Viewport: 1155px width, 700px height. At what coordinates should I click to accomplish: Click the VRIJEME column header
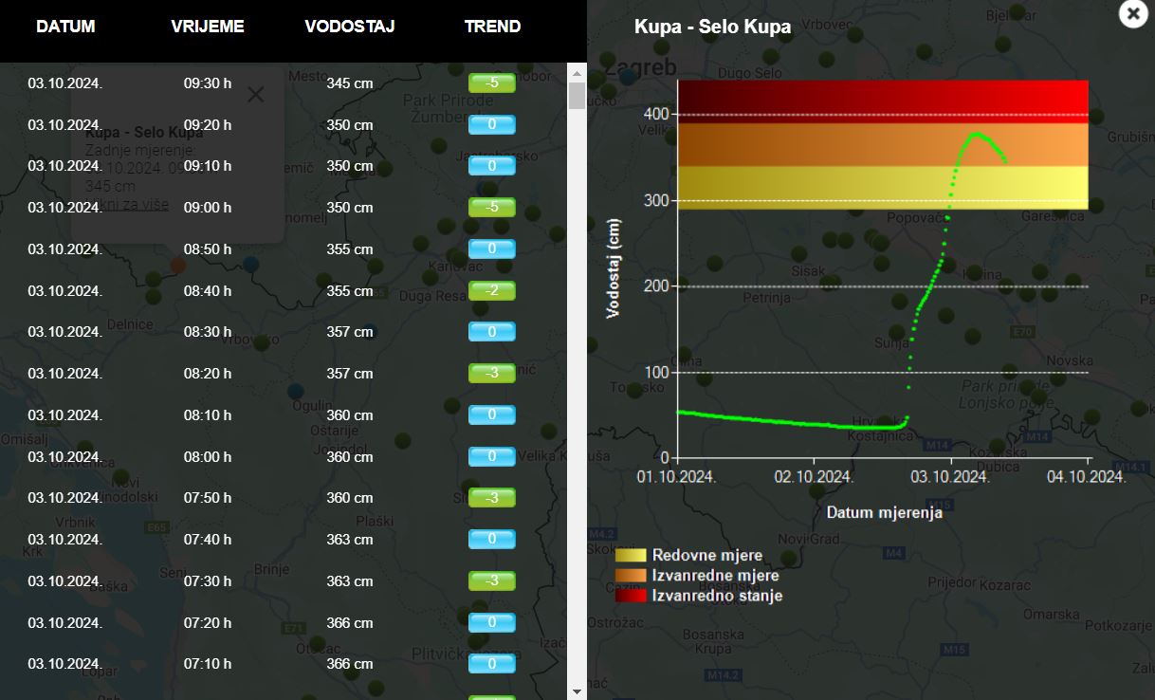pyautogui.click(x=208, y=27)
